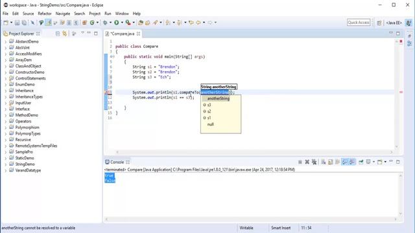Image resolution: width=415 pixels, height=233 pixels.
Task: Click Remove Launch X icon in Console
Action: click(307, 162)
